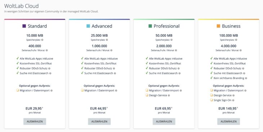Click the Professional plan heading

pos(166,26)
